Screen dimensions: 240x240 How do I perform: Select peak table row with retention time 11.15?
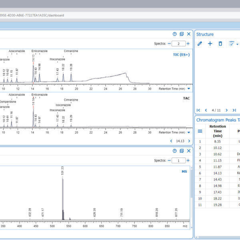coord(218,160)
